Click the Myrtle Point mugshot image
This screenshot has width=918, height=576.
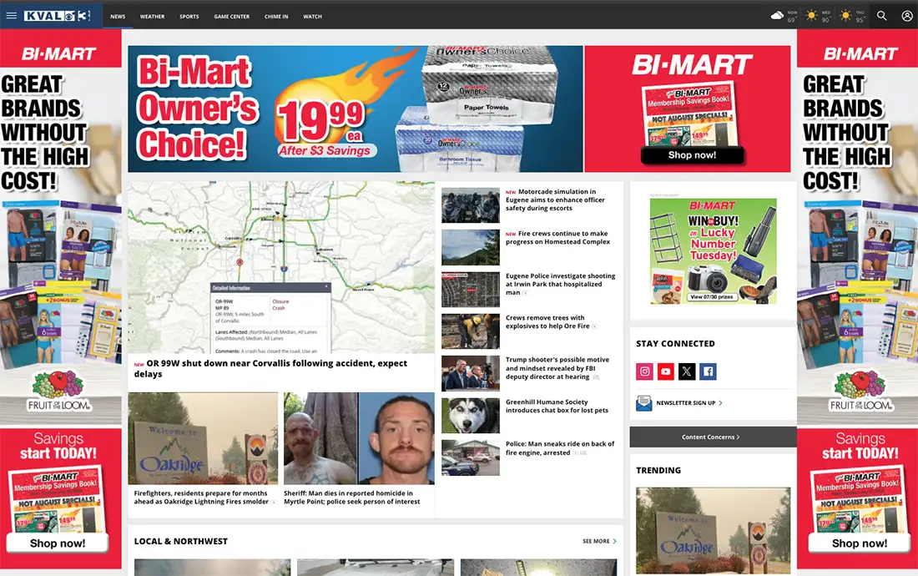coord(359,438)
